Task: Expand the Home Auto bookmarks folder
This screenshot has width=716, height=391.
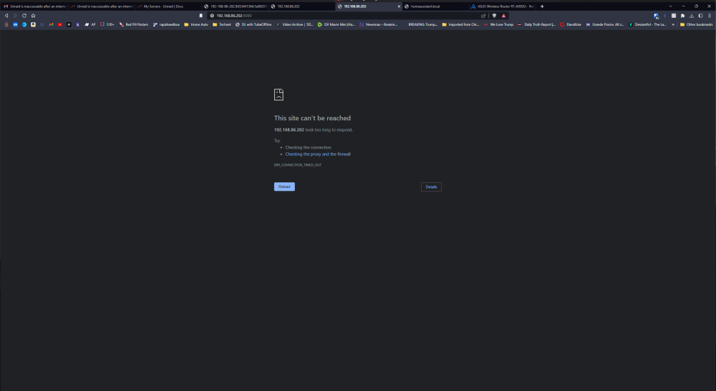Action: coord(196,24)
